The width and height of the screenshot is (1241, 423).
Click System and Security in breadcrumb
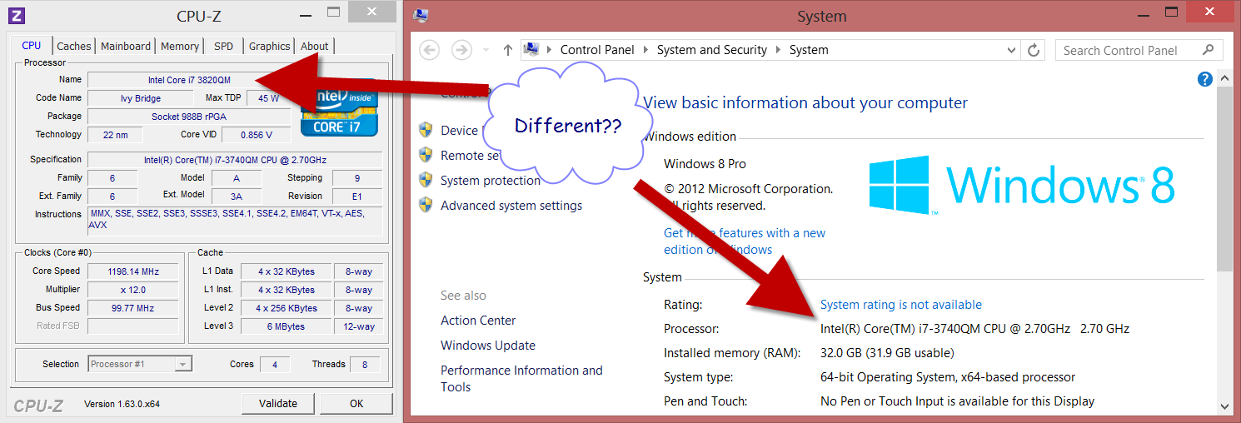(x=712, y=50)
